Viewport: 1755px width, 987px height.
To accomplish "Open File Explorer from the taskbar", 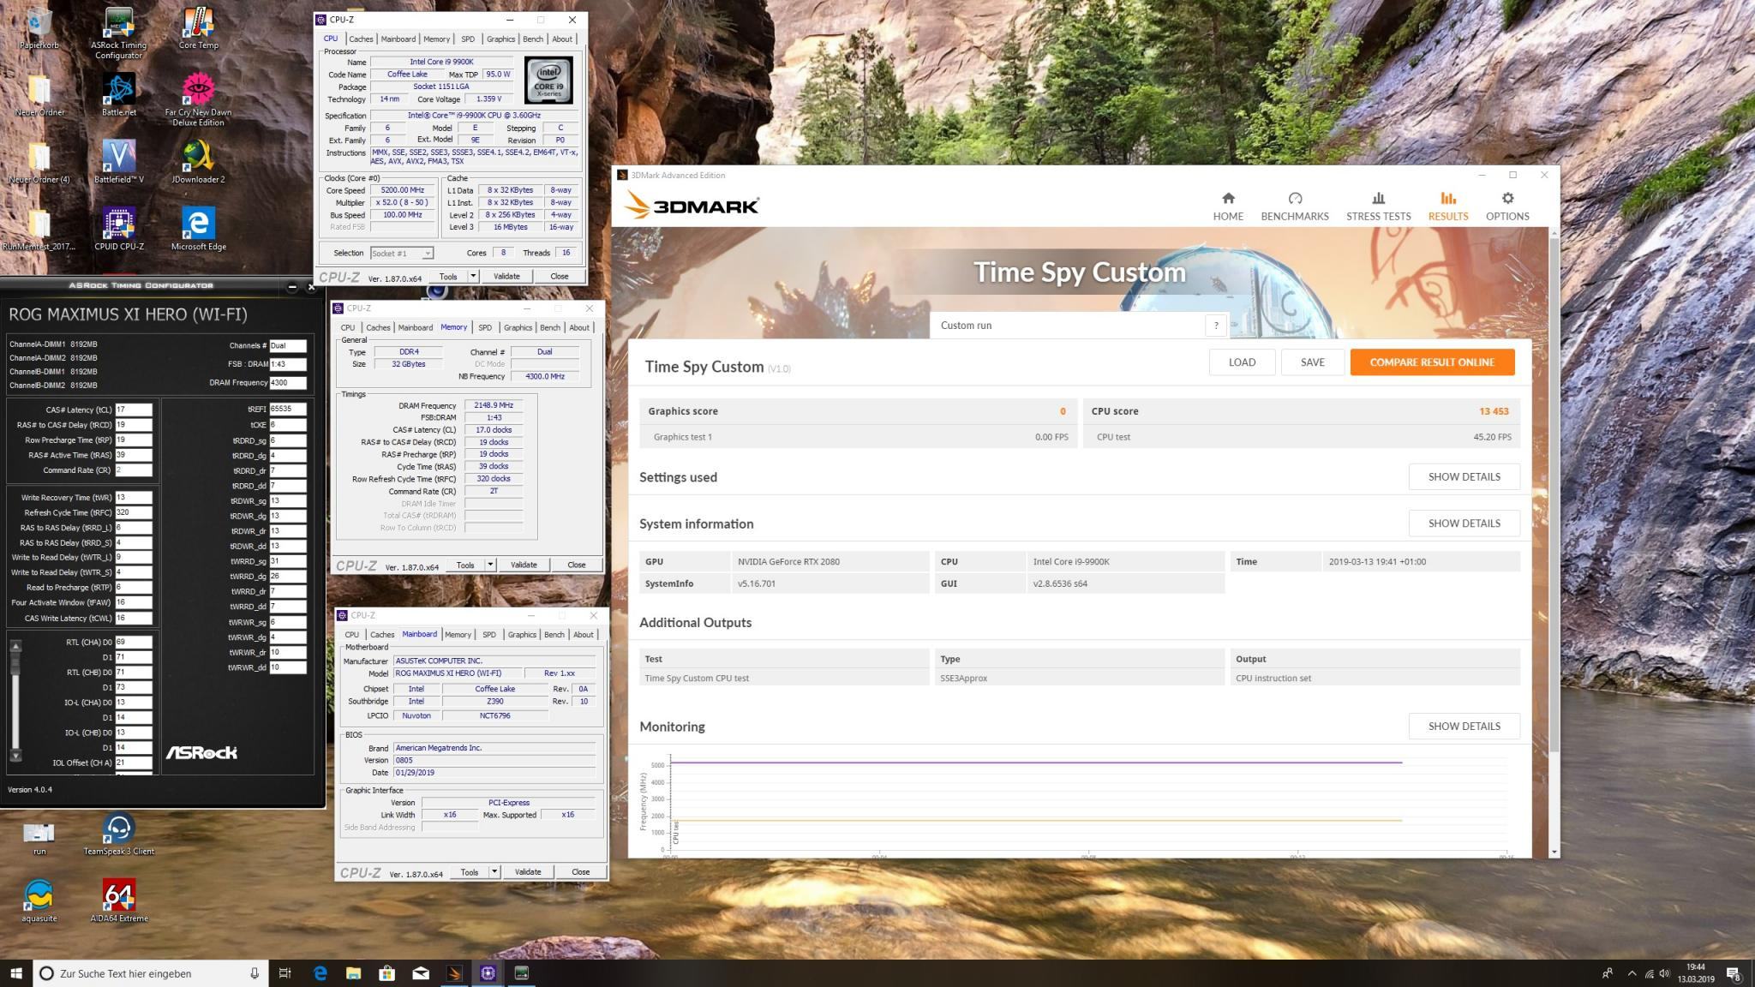I will coord(353,972).
